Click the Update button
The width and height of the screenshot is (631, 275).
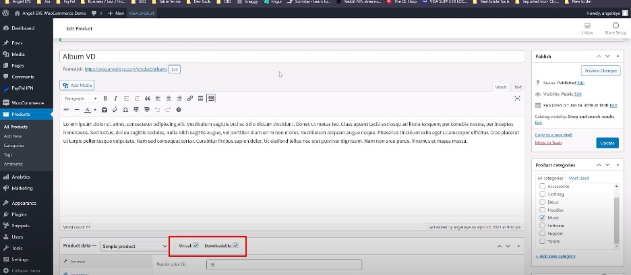[x=607, y=143]
